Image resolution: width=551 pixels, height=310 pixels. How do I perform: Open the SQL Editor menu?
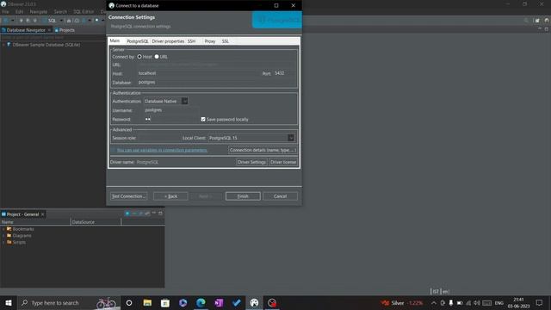(84, 11)
